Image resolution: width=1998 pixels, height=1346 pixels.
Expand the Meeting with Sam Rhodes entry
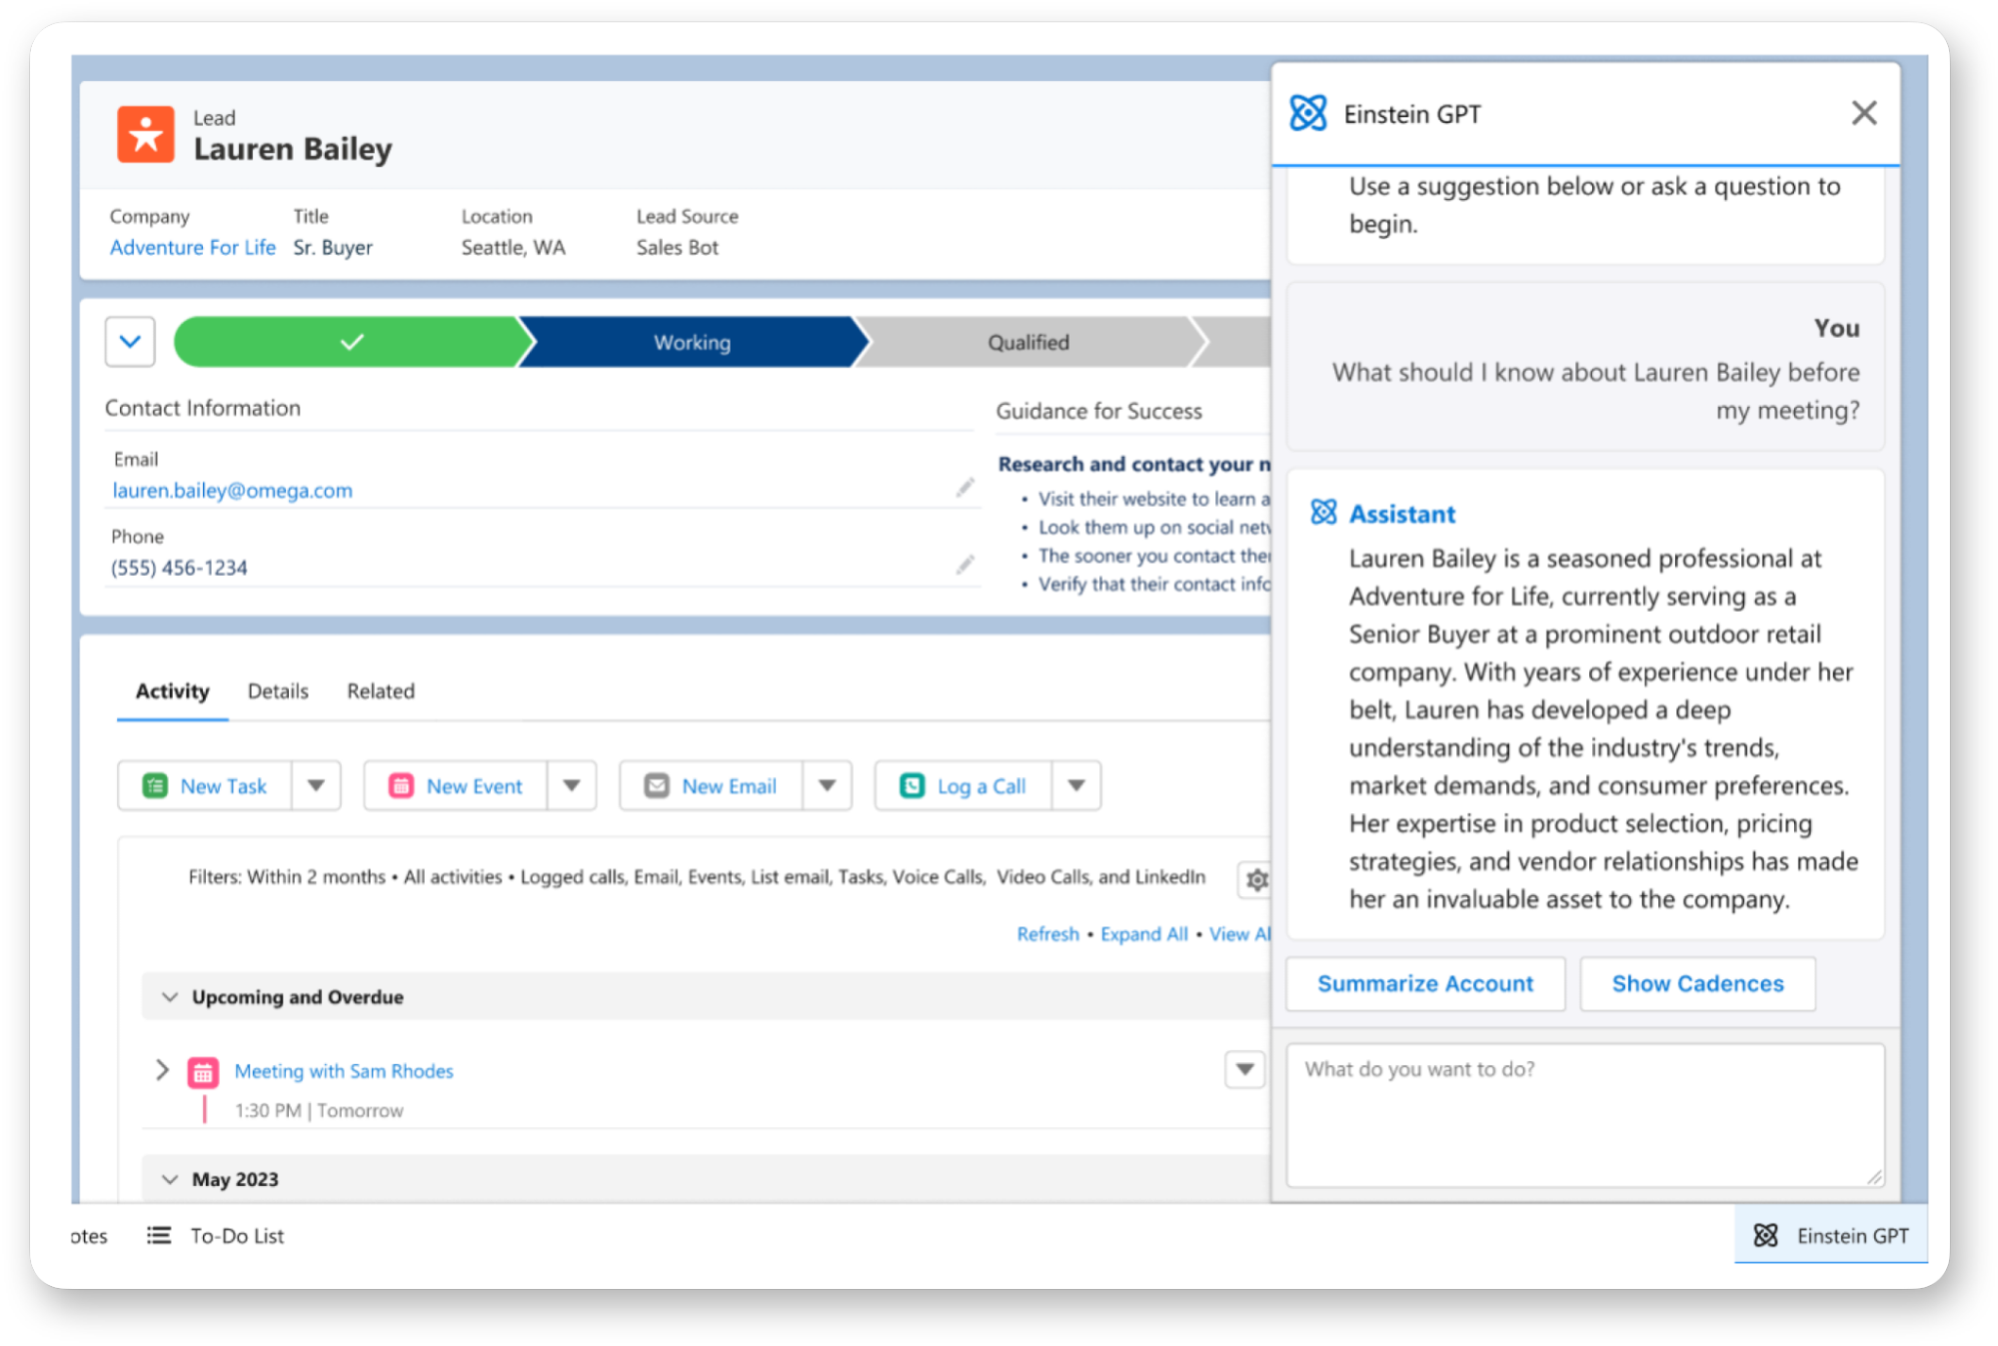pyautogui.click(x=162, y=1070)
